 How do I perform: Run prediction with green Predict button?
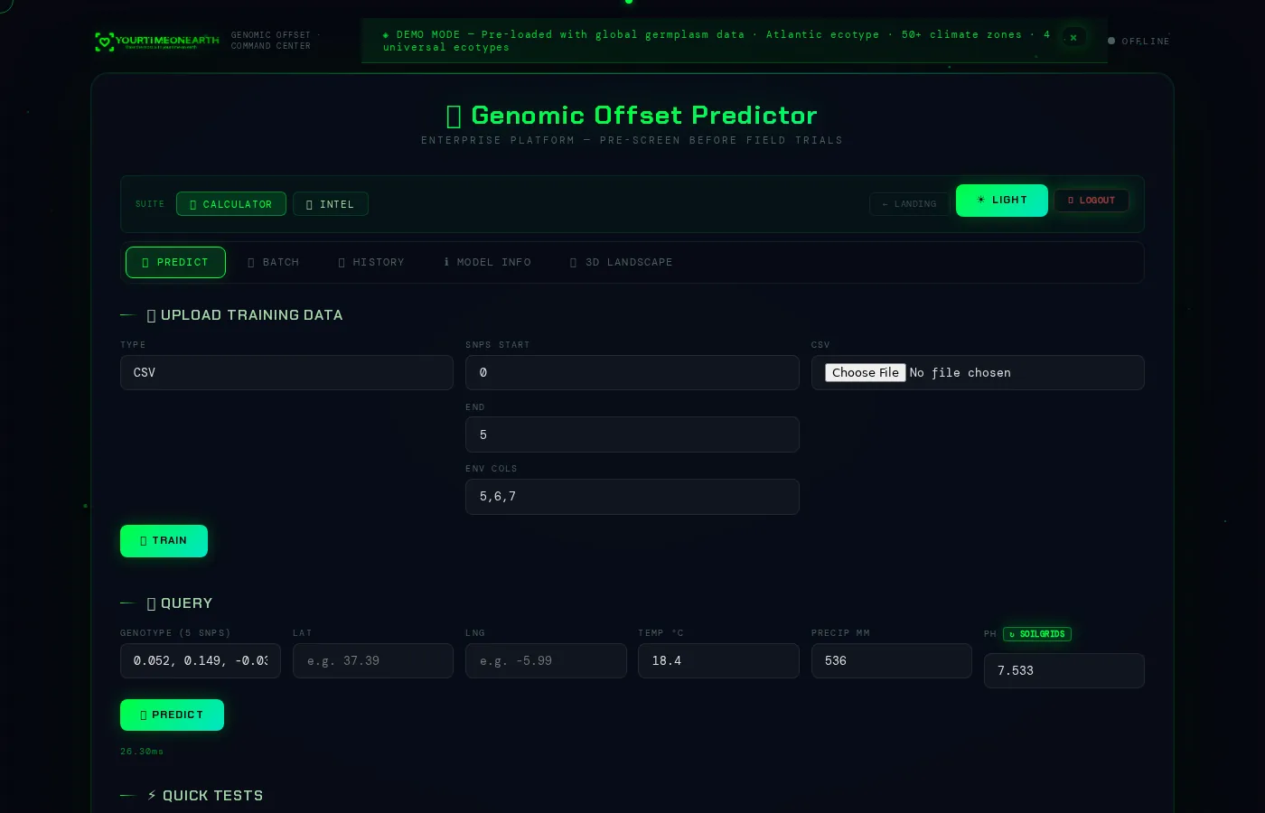pyautogui.click(x=172, y=715)
